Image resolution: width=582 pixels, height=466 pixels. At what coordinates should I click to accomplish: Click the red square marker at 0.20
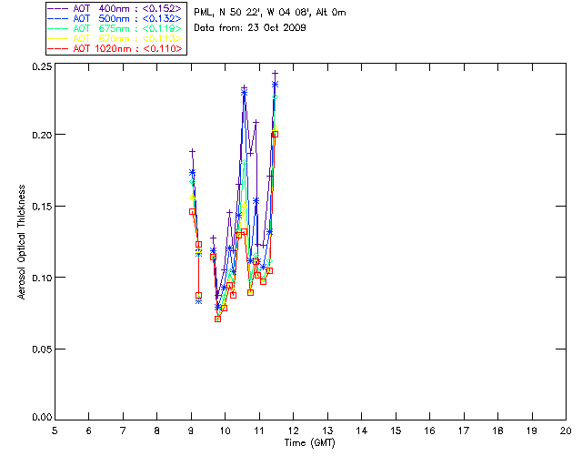[x=275, y=134]
